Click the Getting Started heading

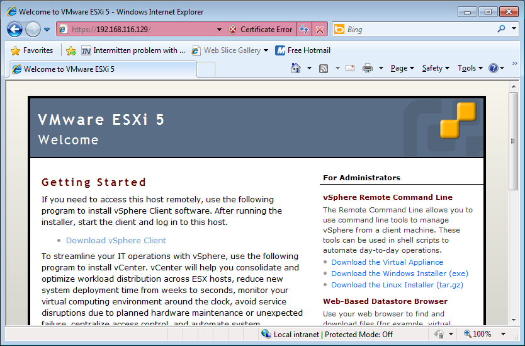click(94, 182)
